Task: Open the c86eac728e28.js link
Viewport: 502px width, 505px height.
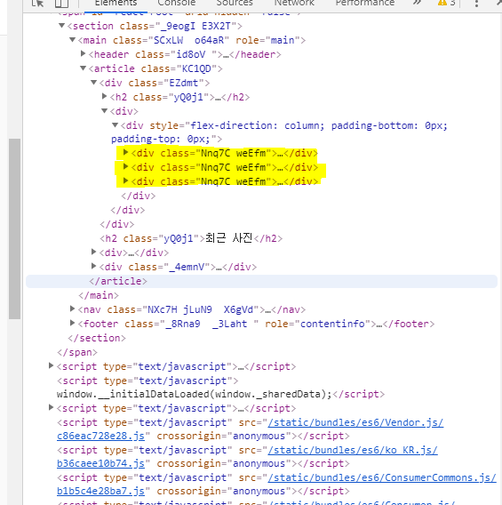Action: [100, 436]
